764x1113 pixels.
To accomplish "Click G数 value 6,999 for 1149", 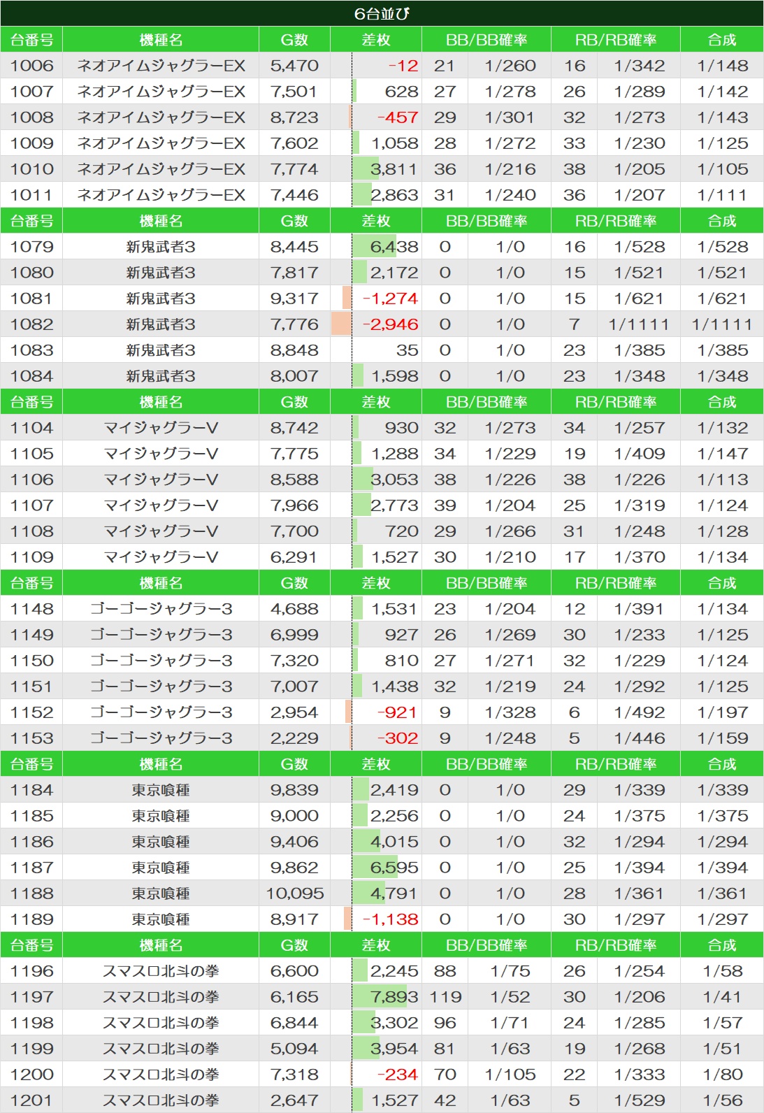I will tap(294, 635).
